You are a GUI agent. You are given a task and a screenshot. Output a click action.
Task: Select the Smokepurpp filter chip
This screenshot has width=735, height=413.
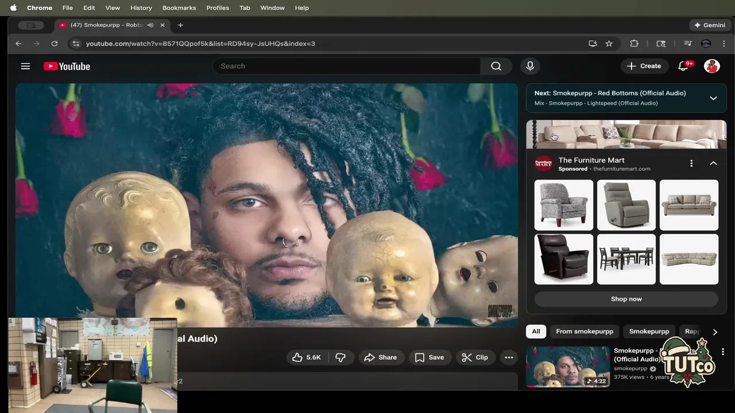tap(649, 332)
